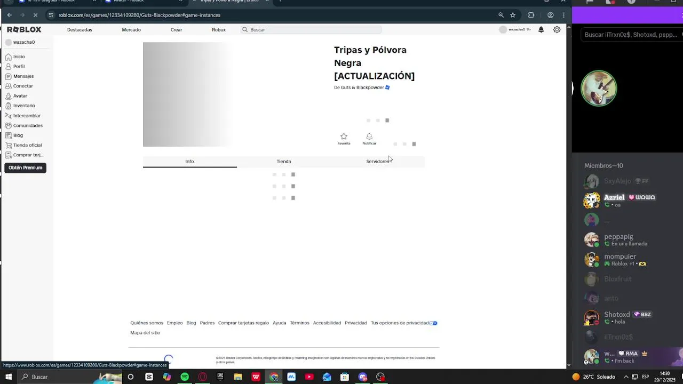Click the Notificar bell under the game title

369,139
